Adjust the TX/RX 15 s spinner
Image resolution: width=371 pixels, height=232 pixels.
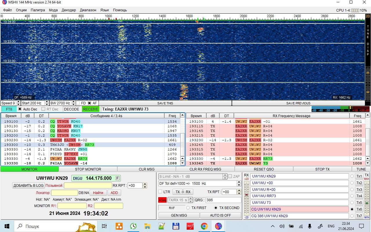pos(190,200)
